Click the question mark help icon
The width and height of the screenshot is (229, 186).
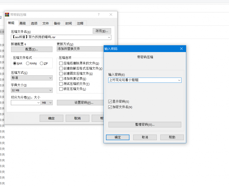coord(99,15)
